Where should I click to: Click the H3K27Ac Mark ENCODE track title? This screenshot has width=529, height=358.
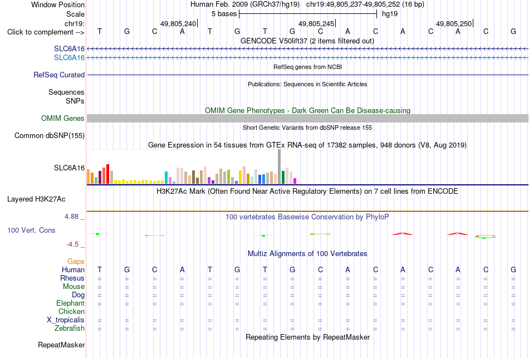click(x=307, y=192)
